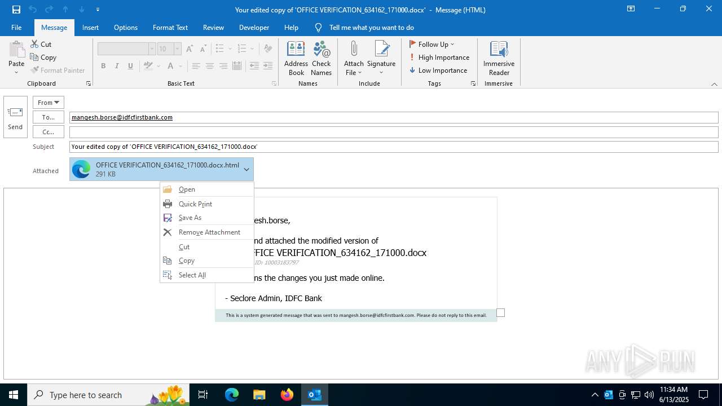Clear all formatting with the eraser icon
Image resolution: width=722 pixels, height=406 pixels.
(x=268, y=49)
